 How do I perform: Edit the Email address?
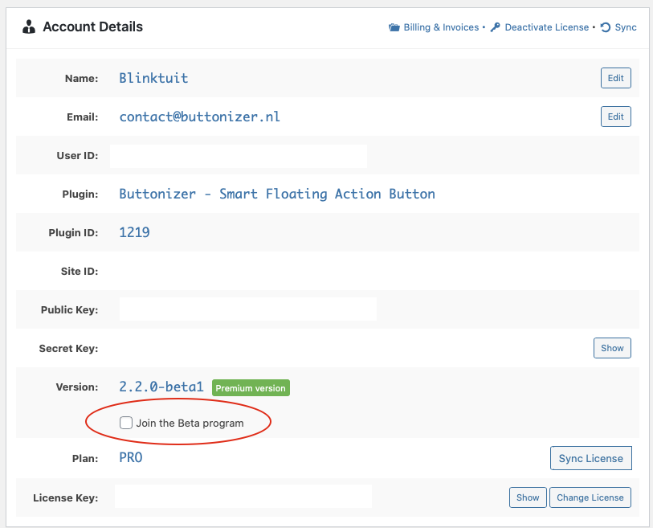click(615, 117)
